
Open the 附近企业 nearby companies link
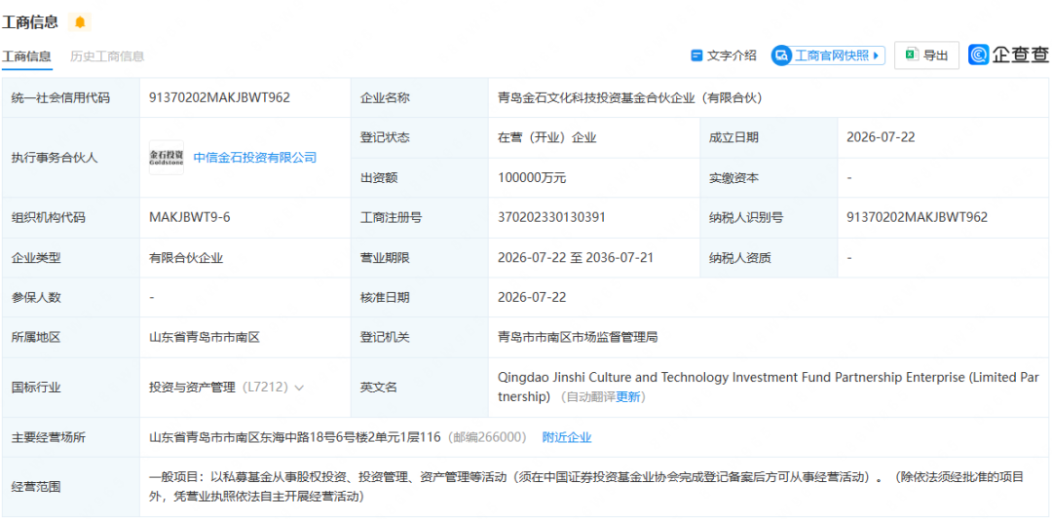point(567,438)
